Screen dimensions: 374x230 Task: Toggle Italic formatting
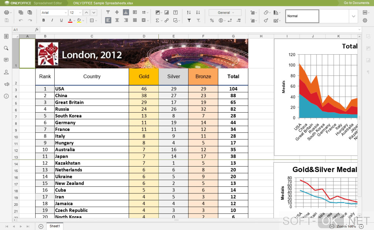click(x=52, y=21)
